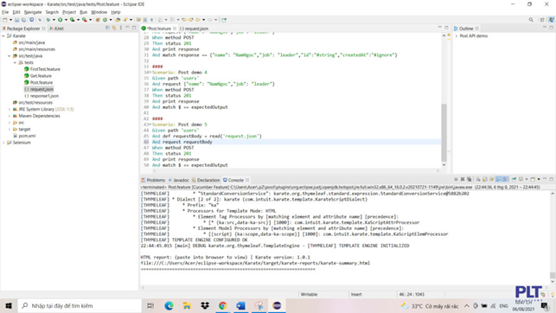Image resolution: width=556 pixels, height=313 pixels.
Task: Open the Declaration tab
Action: [206, 180]
